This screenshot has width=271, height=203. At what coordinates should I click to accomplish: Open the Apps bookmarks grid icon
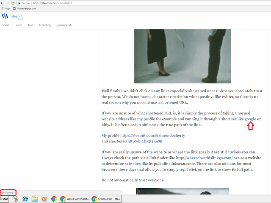tap(2, 8)
